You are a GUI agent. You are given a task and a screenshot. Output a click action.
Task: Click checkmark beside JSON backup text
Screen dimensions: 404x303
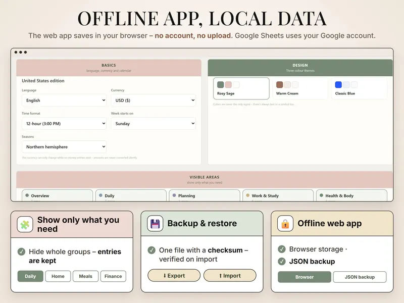tap(282, 261)
